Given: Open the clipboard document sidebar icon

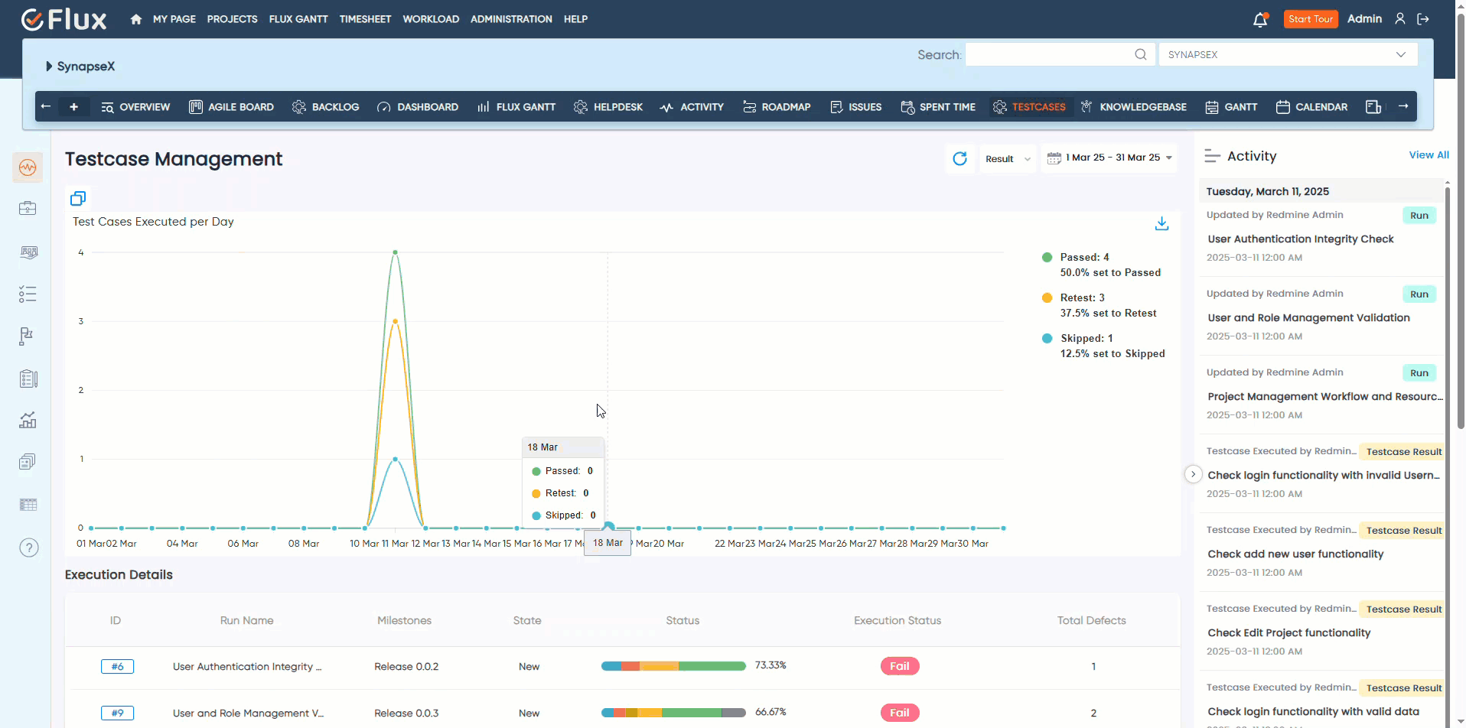Looking at the screenshot, I should [28, 379].
